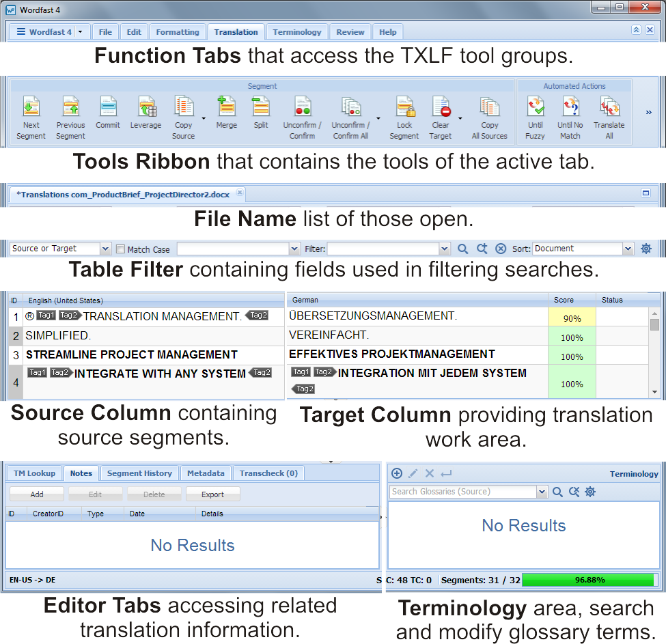This screenshot has height=644, width=666.
Task: Open the Formatting tab
Action: coord(178,32)
